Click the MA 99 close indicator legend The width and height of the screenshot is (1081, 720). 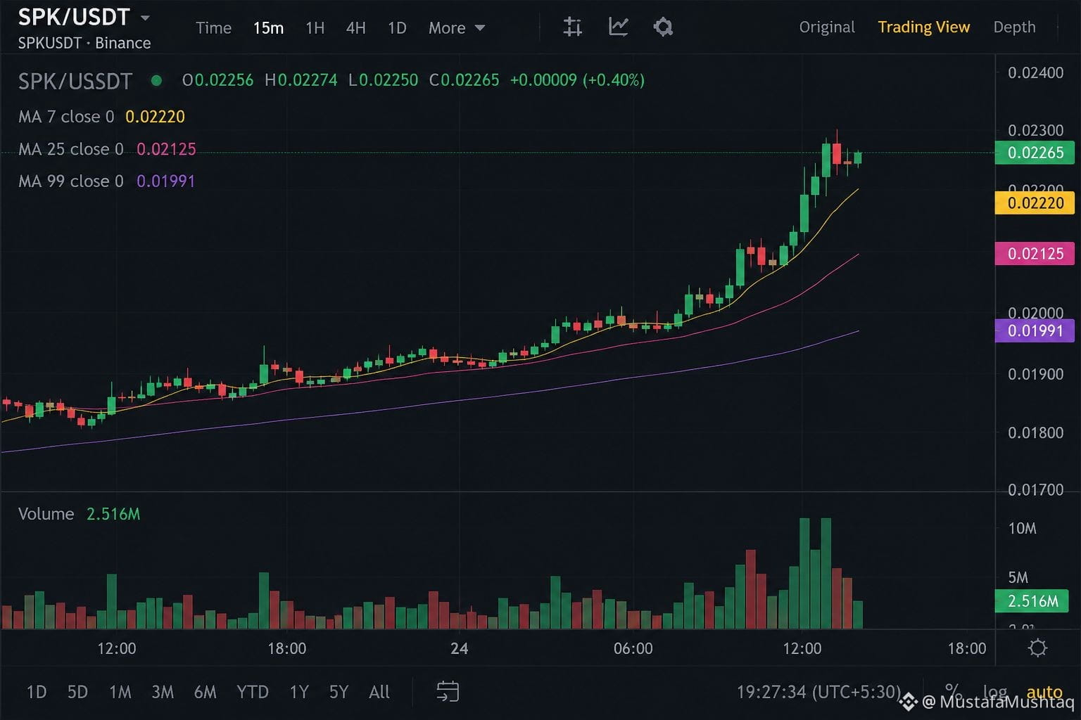pos(106,181)
